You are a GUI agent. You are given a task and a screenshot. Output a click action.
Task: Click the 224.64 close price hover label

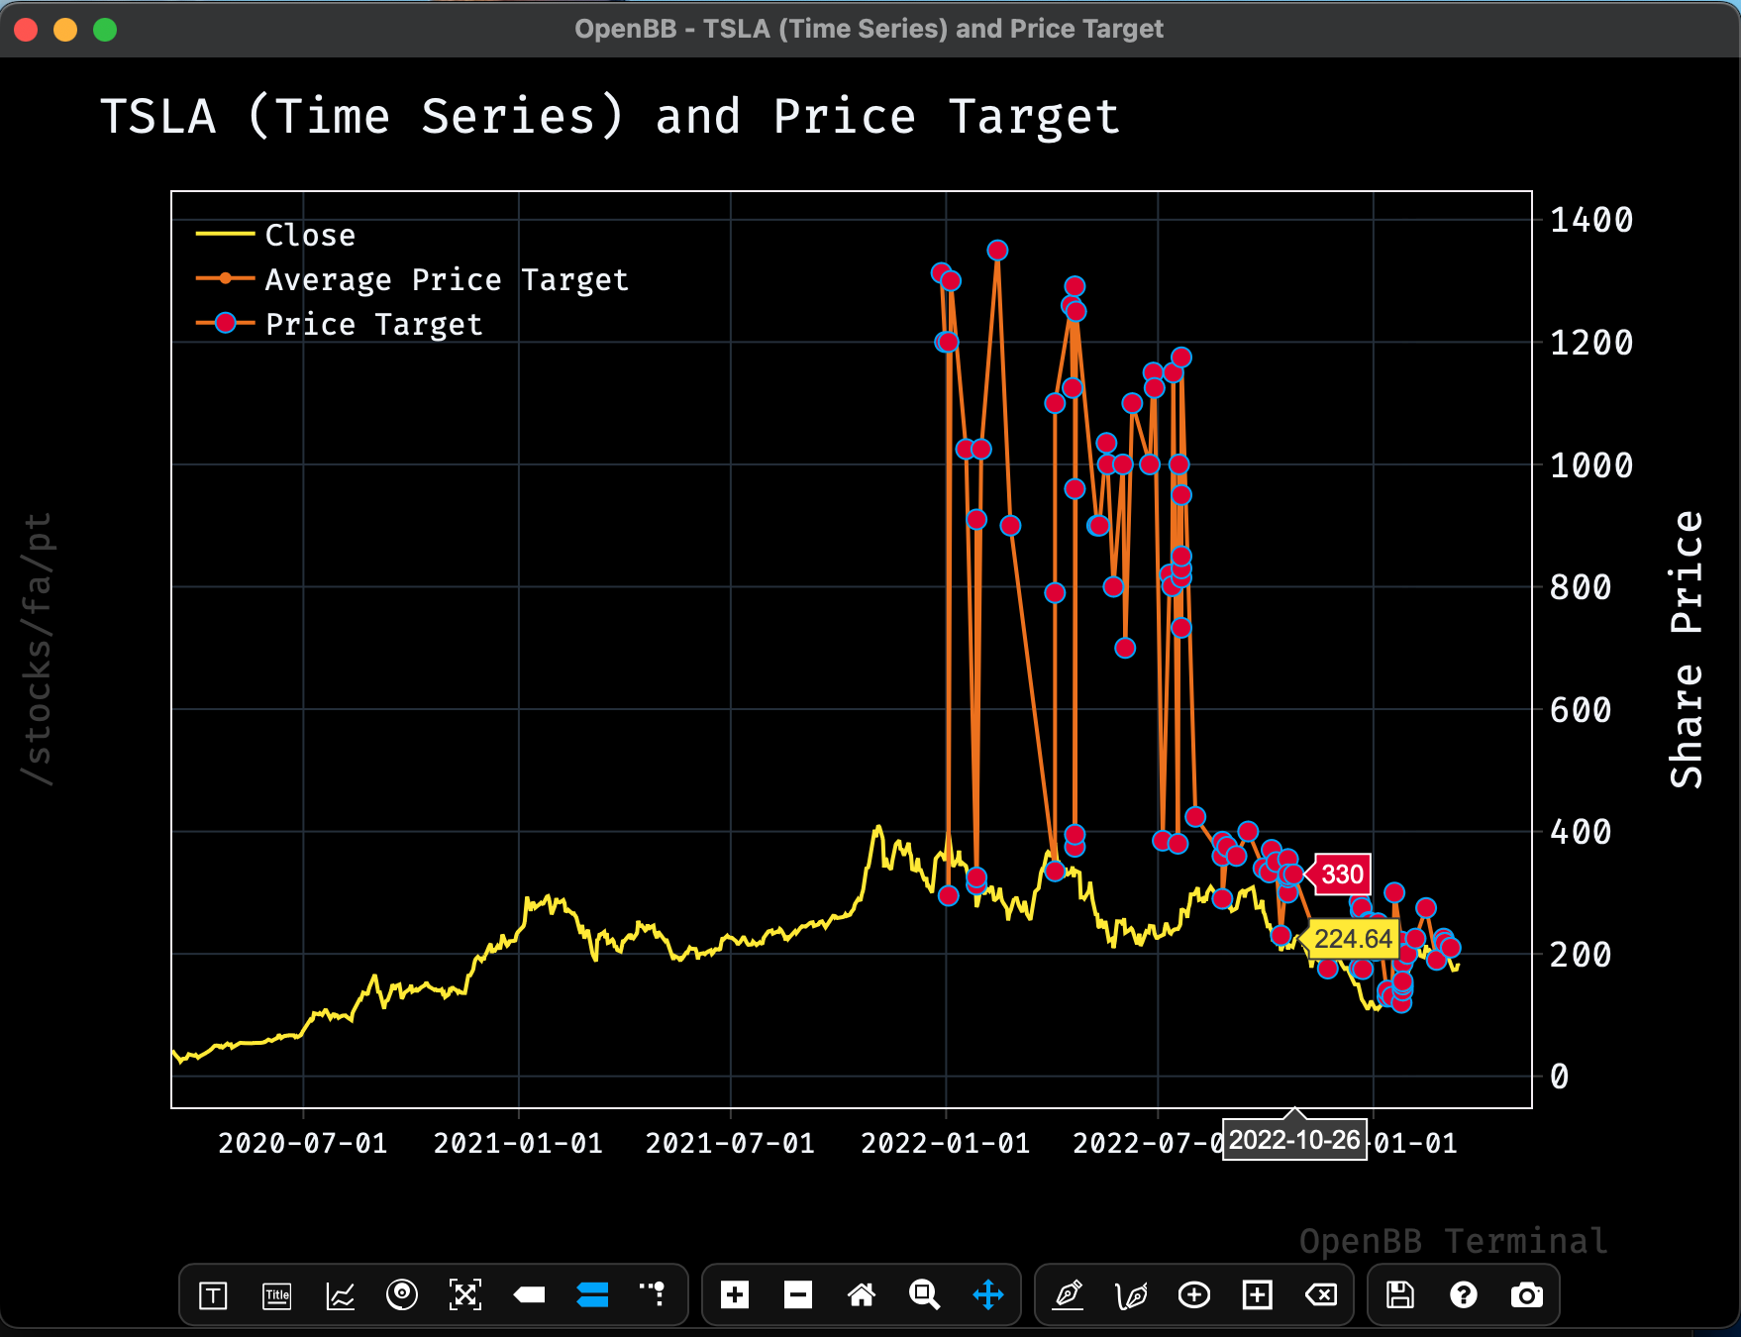(1353, 939)
